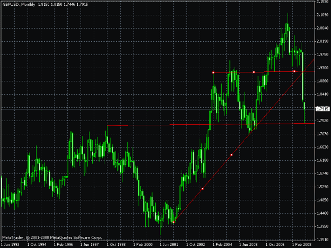The height and width of the screenshot is (248, 331).
Task: Click the 1 Feb 2004 date label
Action: [222, 245]
